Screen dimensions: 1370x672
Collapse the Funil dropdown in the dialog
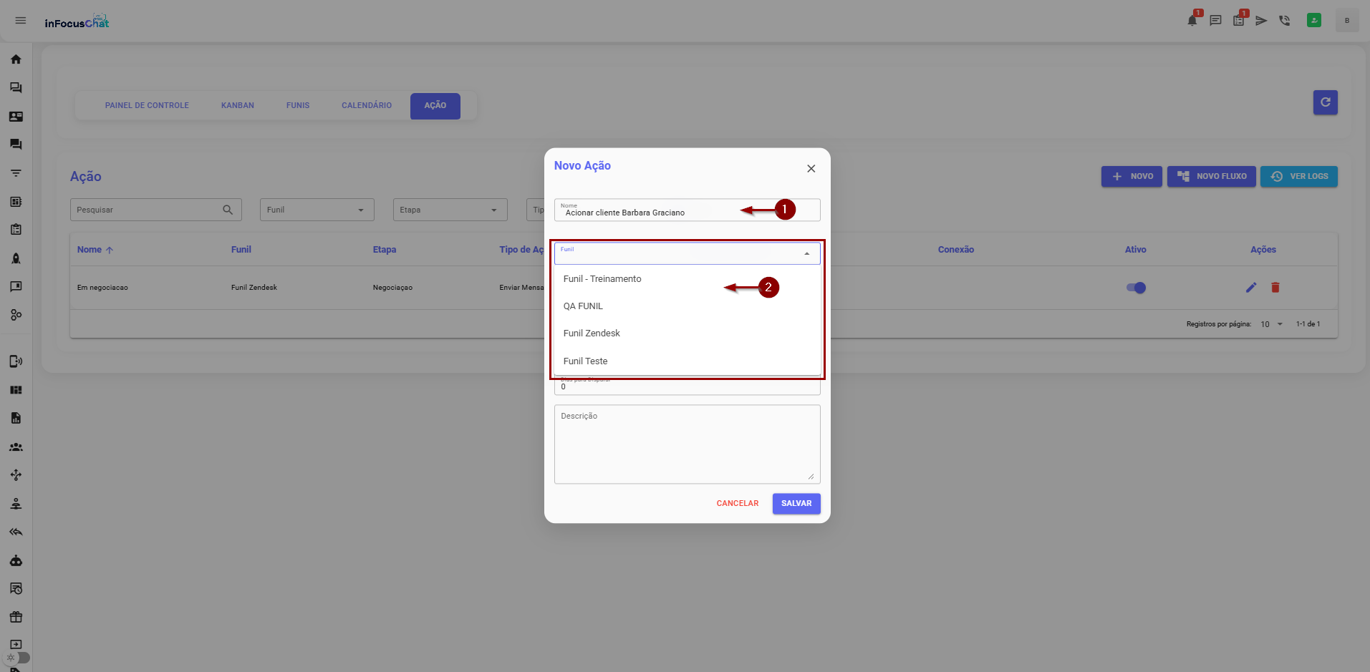click(x=806, y=253)
